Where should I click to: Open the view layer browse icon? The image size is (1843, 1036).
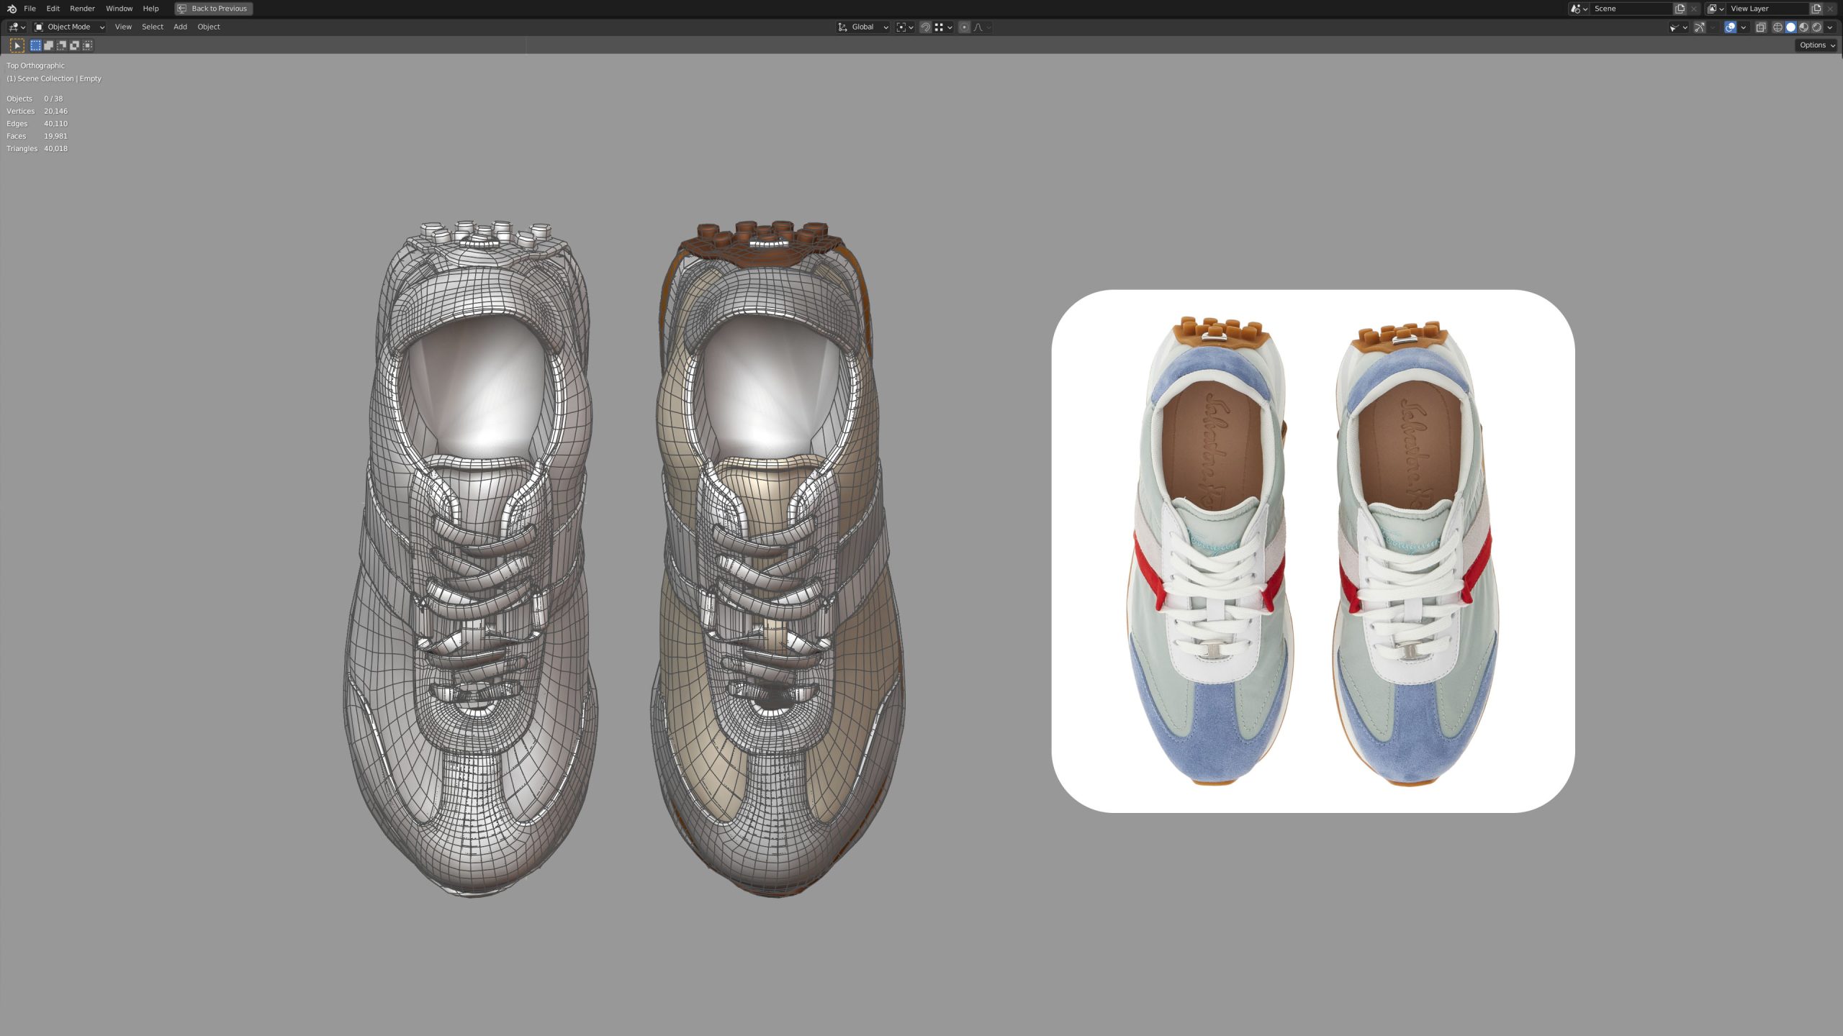1716,9
